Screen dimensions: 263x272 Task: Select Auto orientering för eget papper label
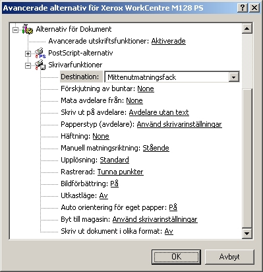pos(114,207)
